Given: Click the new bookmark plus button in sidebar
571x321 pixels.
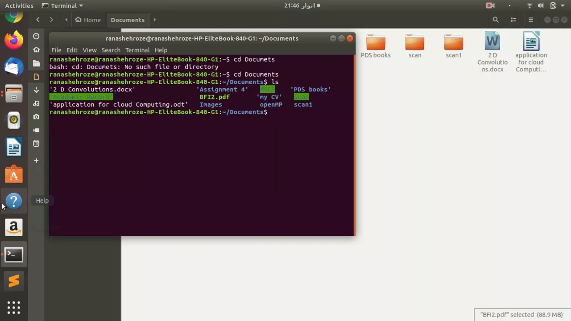Looking at the screenshot, I should click(36, 160).
